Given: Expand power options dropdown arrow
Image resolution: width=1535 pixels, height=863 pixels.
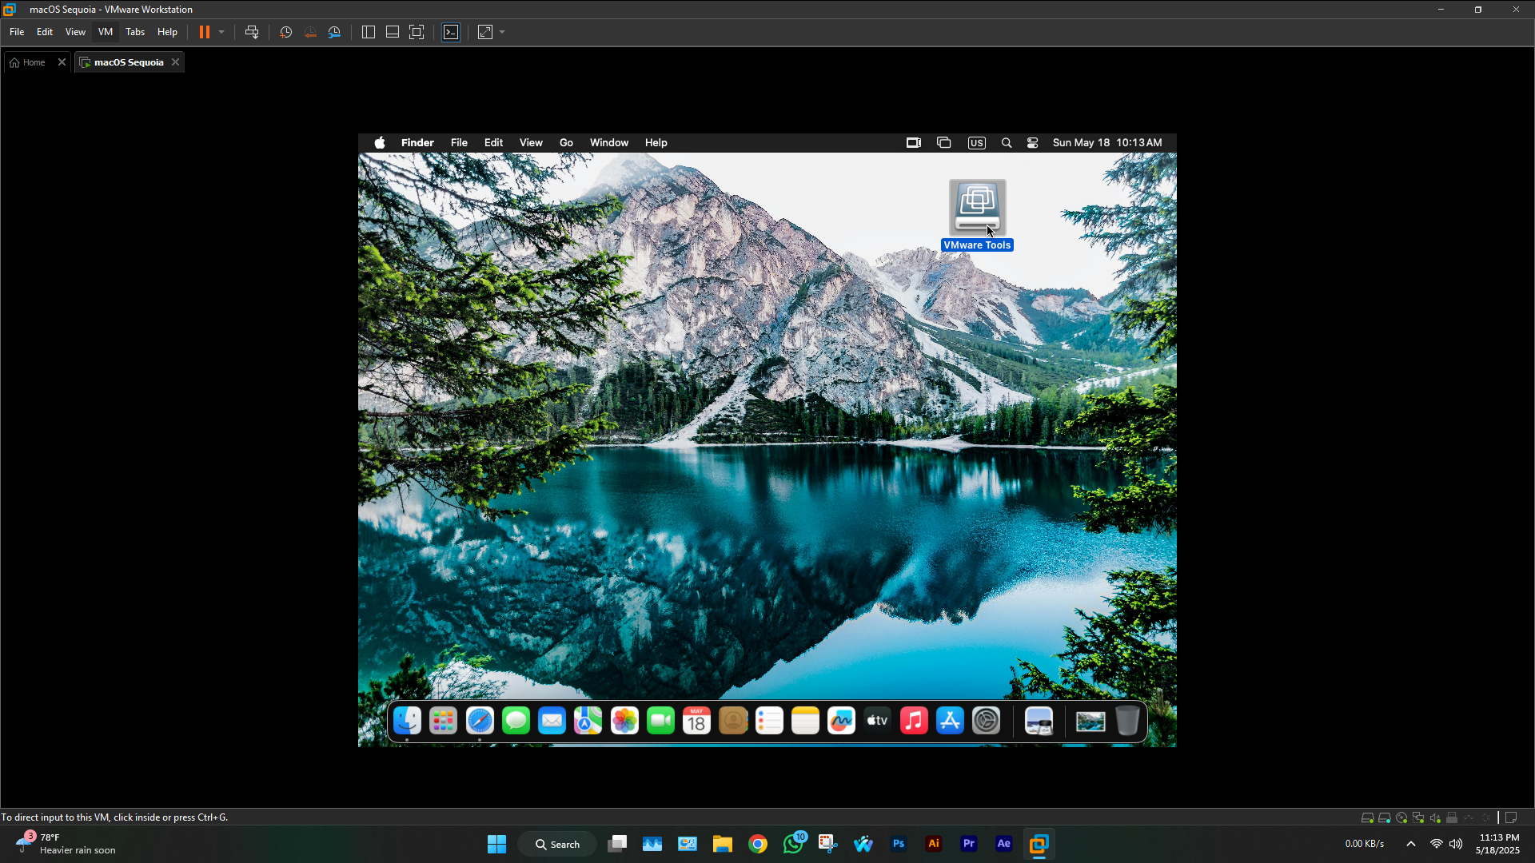Looking at the screenshot, I should click(x=221, y=32).
